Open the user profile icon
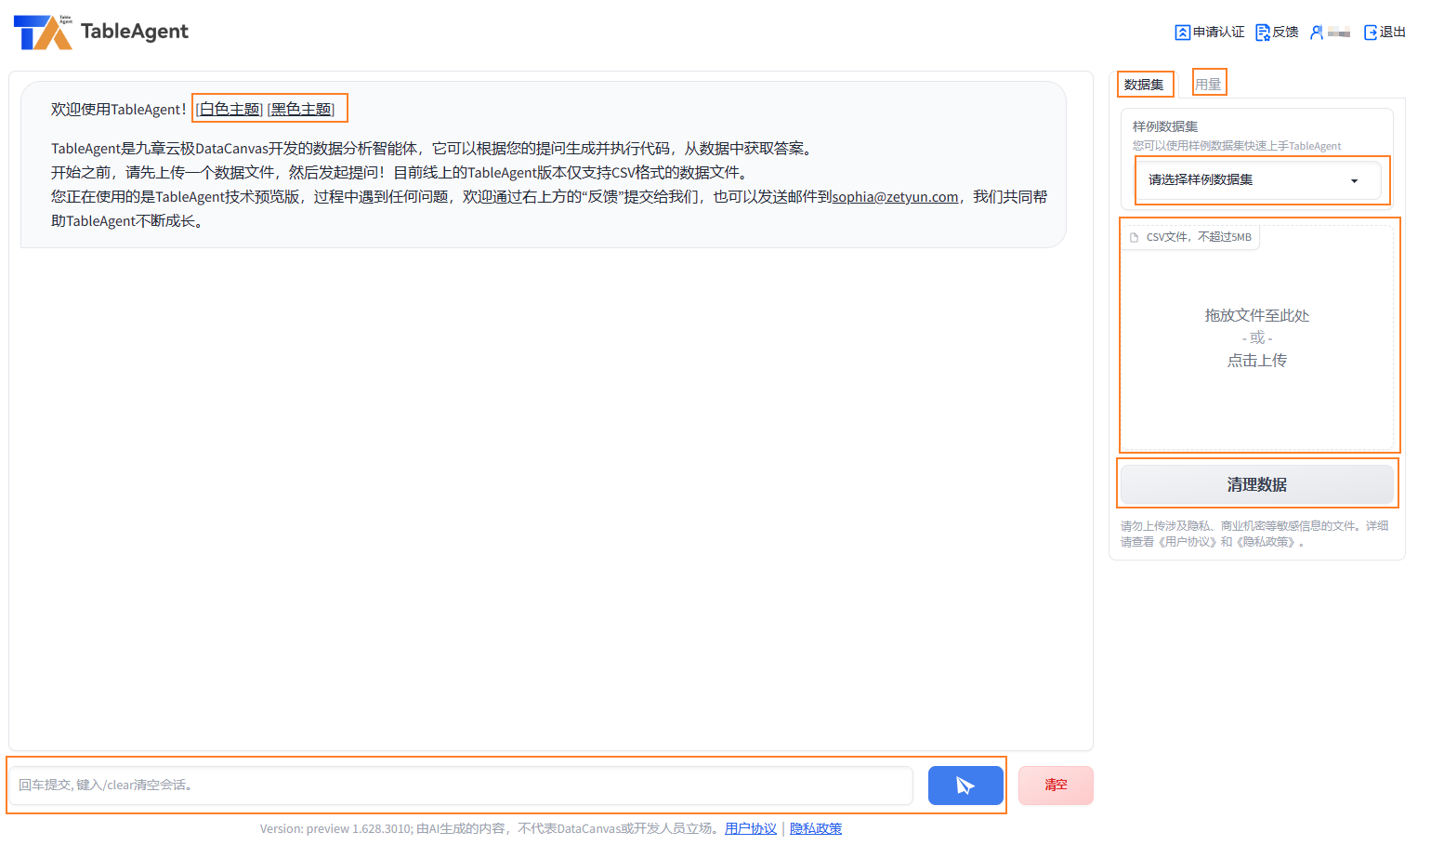This screenshot has height=845, width=1444. (x=1317, y=33)
